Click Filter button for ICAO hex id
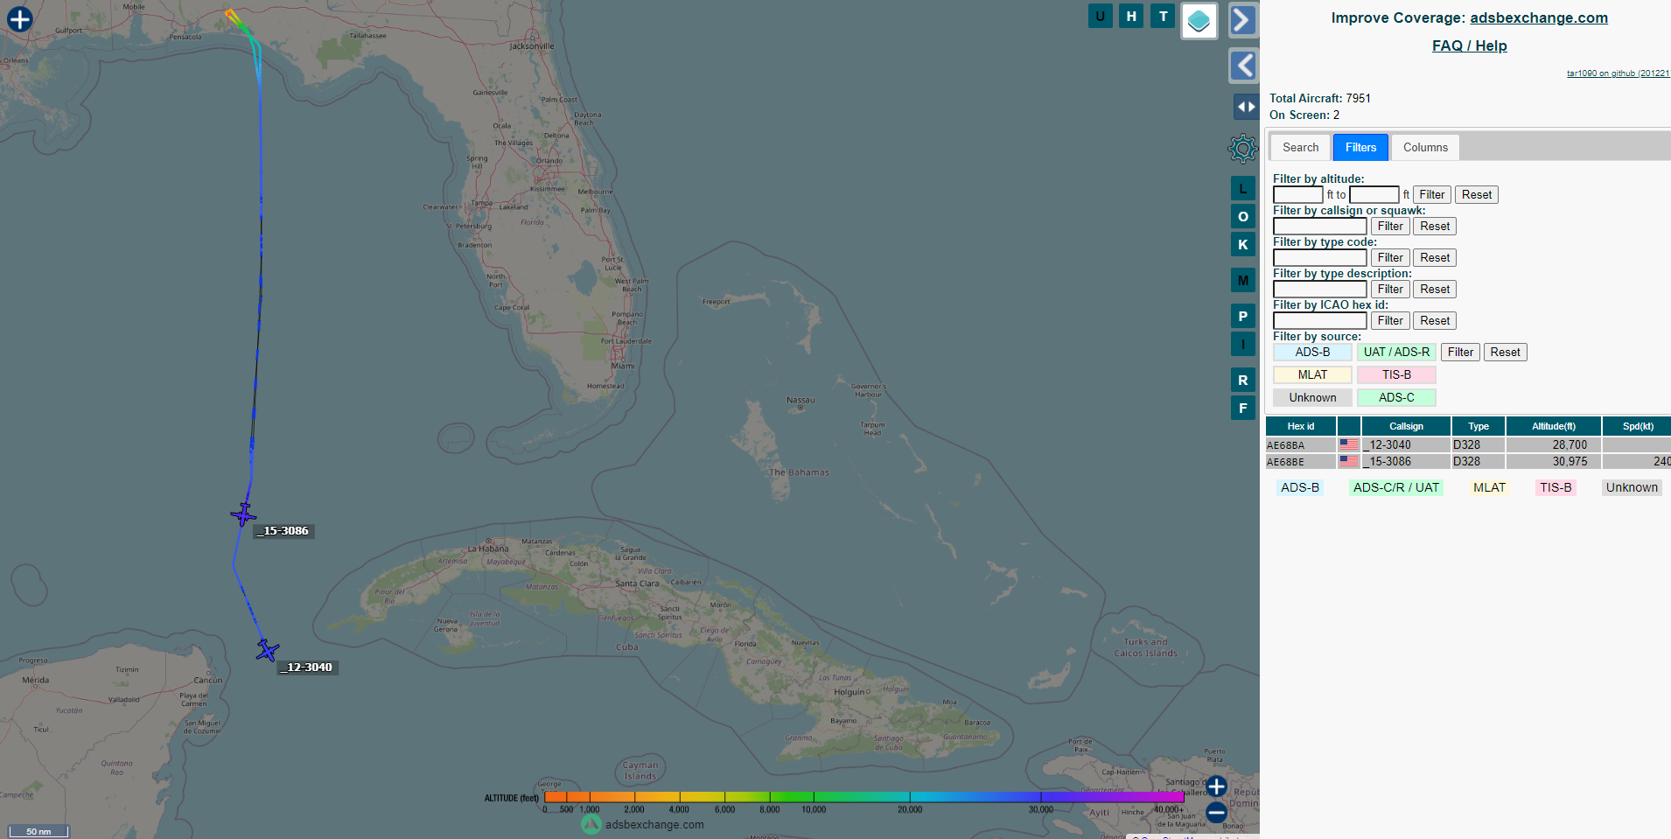1671x839 pixels. point(1390,320)
